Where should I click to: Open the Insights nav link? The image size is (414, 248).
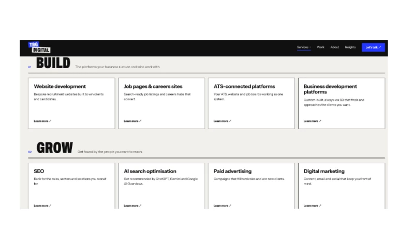[350, 47]
